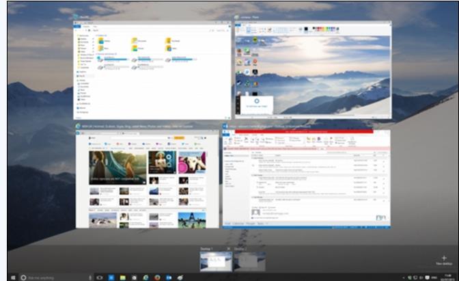Select the MSN browser window thumbnail
This screenshot has height=281, width=459.
tap(148, 179)
